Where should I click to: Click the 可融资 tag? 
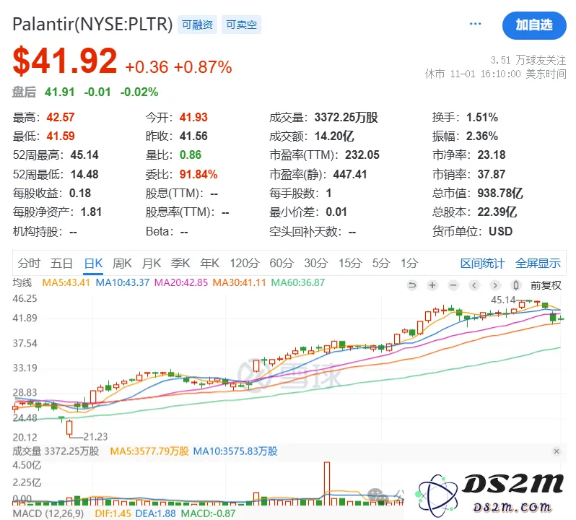click(197, 25)
